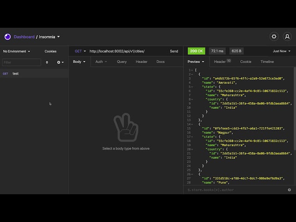Open settings via the gear icon
This screenshot has width=296, height=222.
[274, 37]
